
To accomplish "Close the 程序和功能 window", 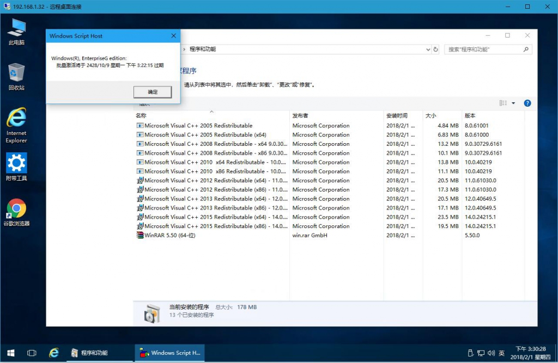I will [527, 35].
